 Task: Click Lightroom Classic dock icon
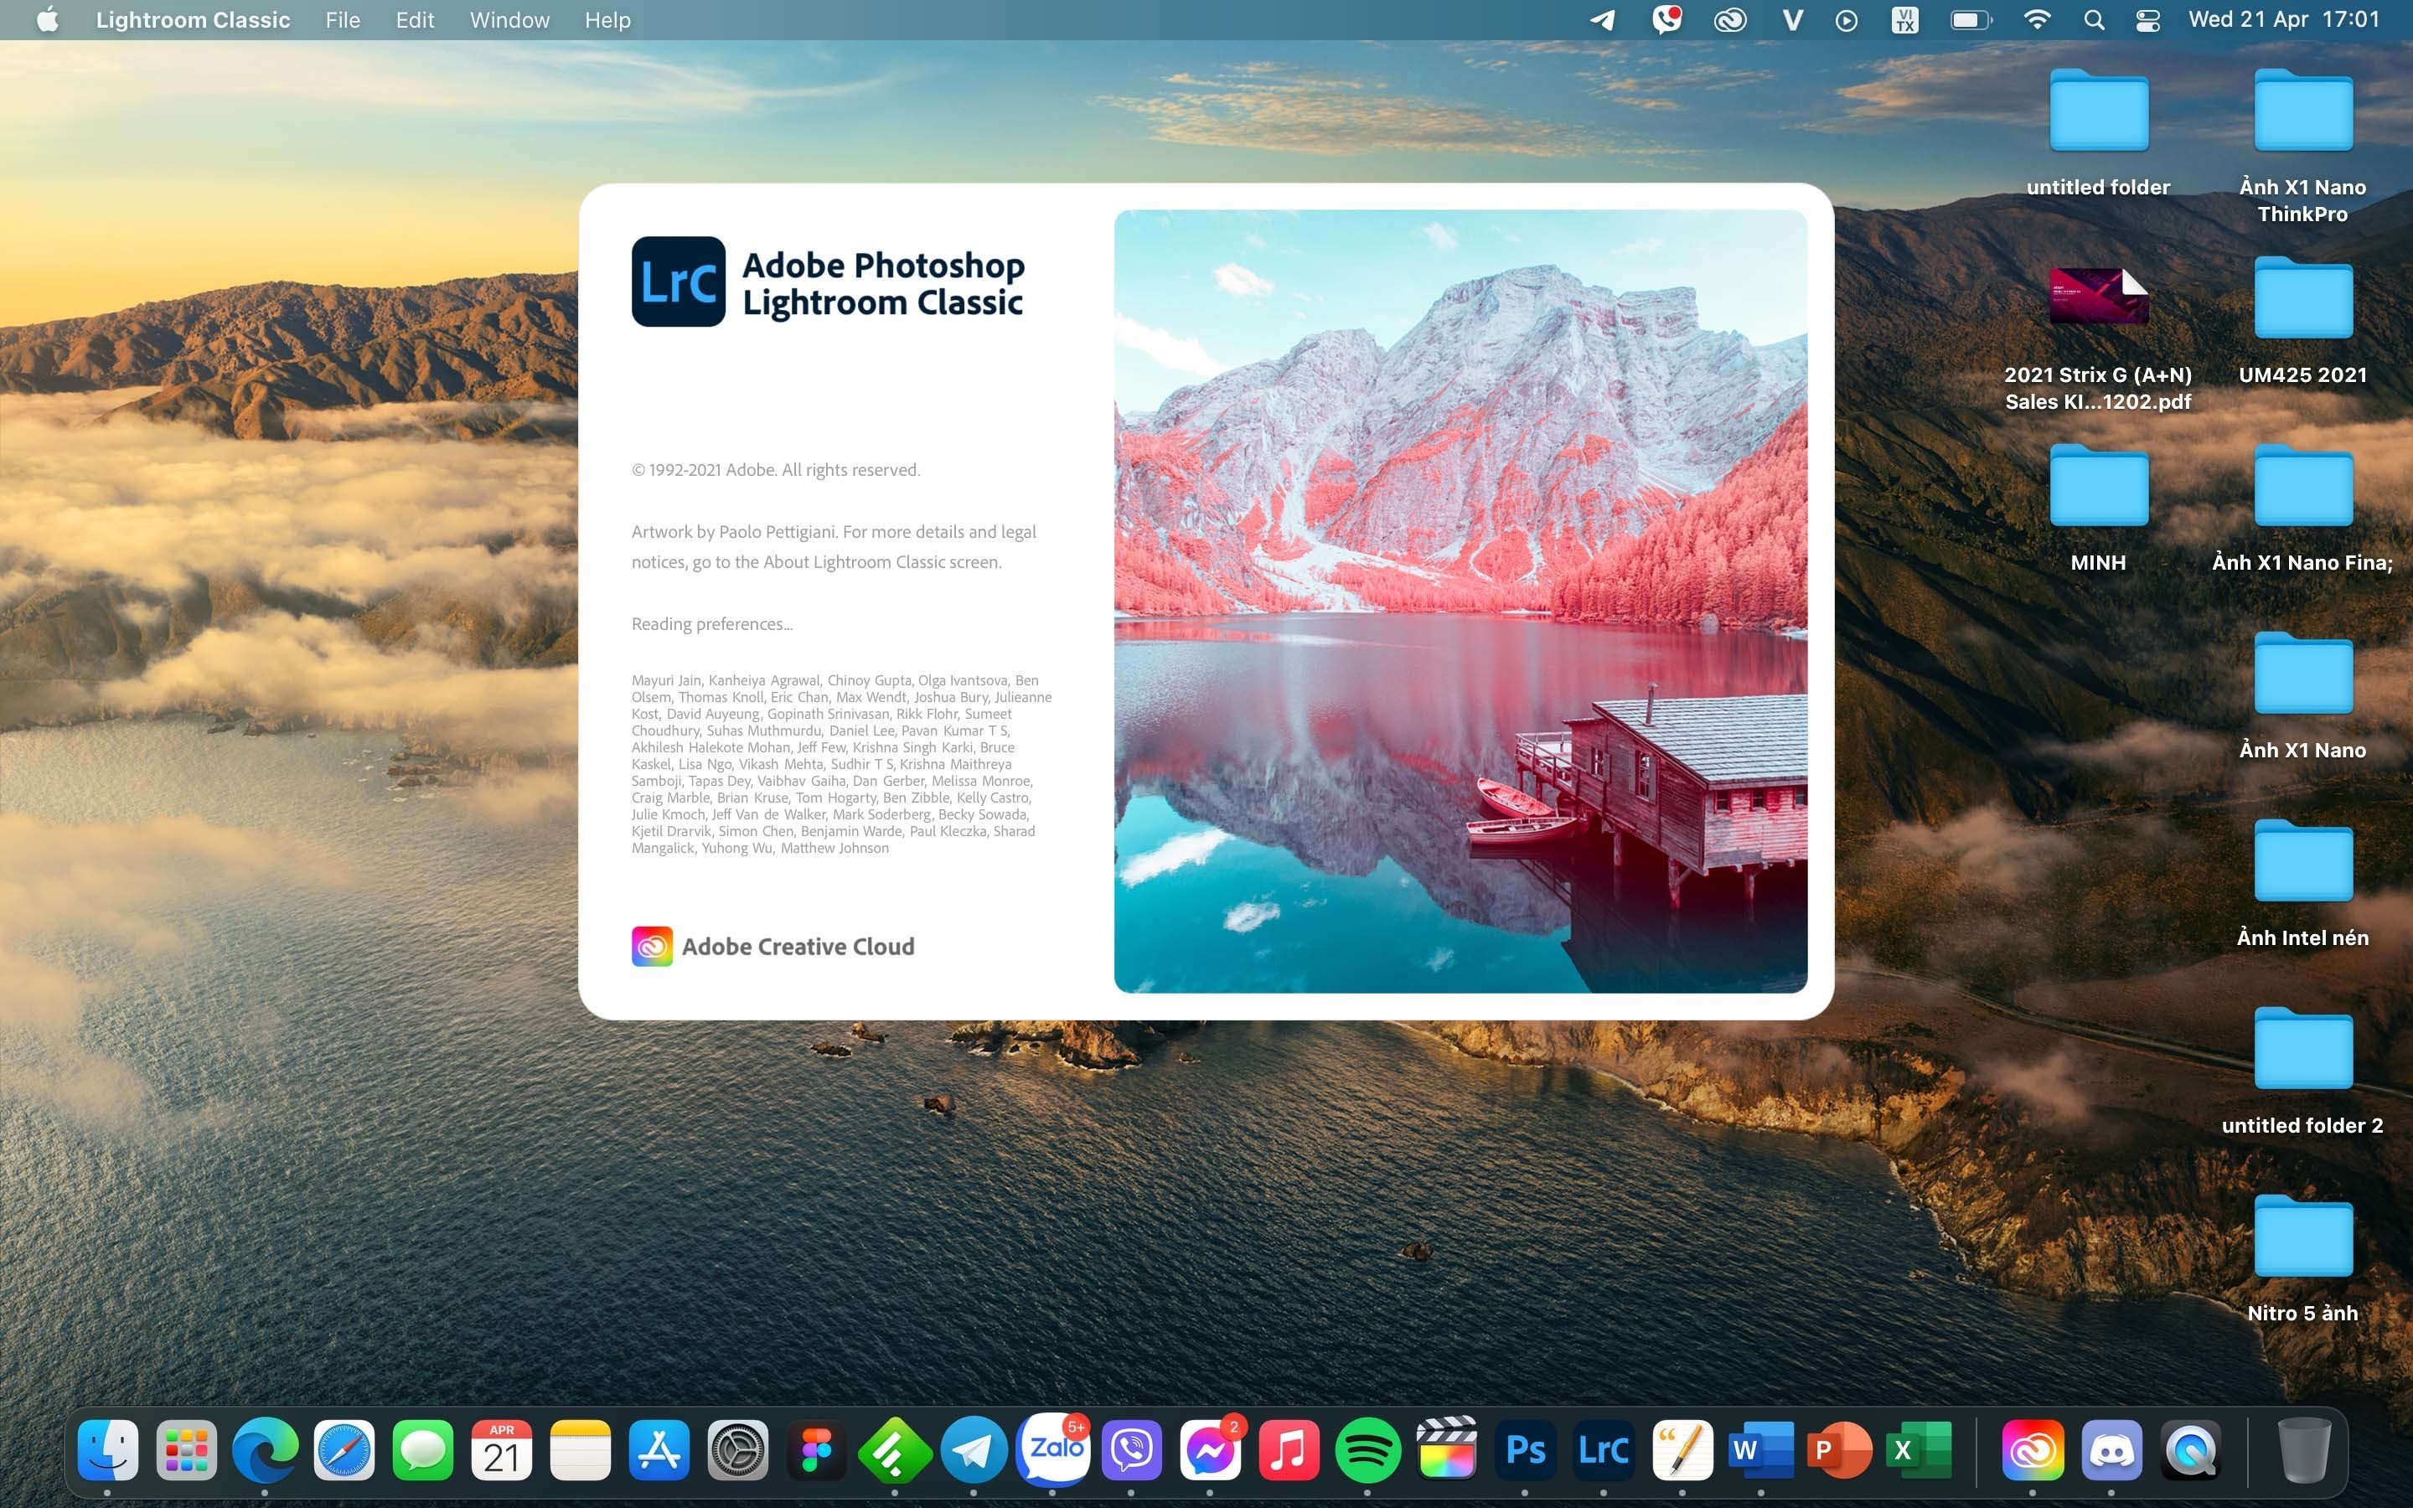click(x=1604, y=1449)
